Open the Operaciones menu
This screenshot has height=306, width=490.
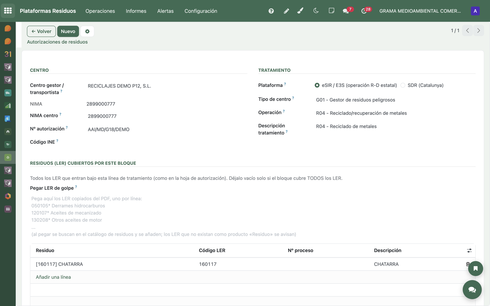point(100,11)
